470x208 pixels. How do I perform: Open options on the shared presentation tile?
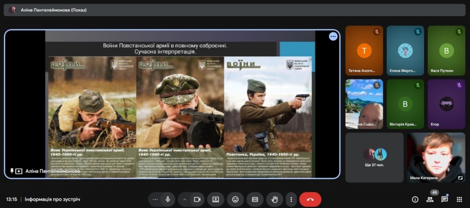[333, 37]
